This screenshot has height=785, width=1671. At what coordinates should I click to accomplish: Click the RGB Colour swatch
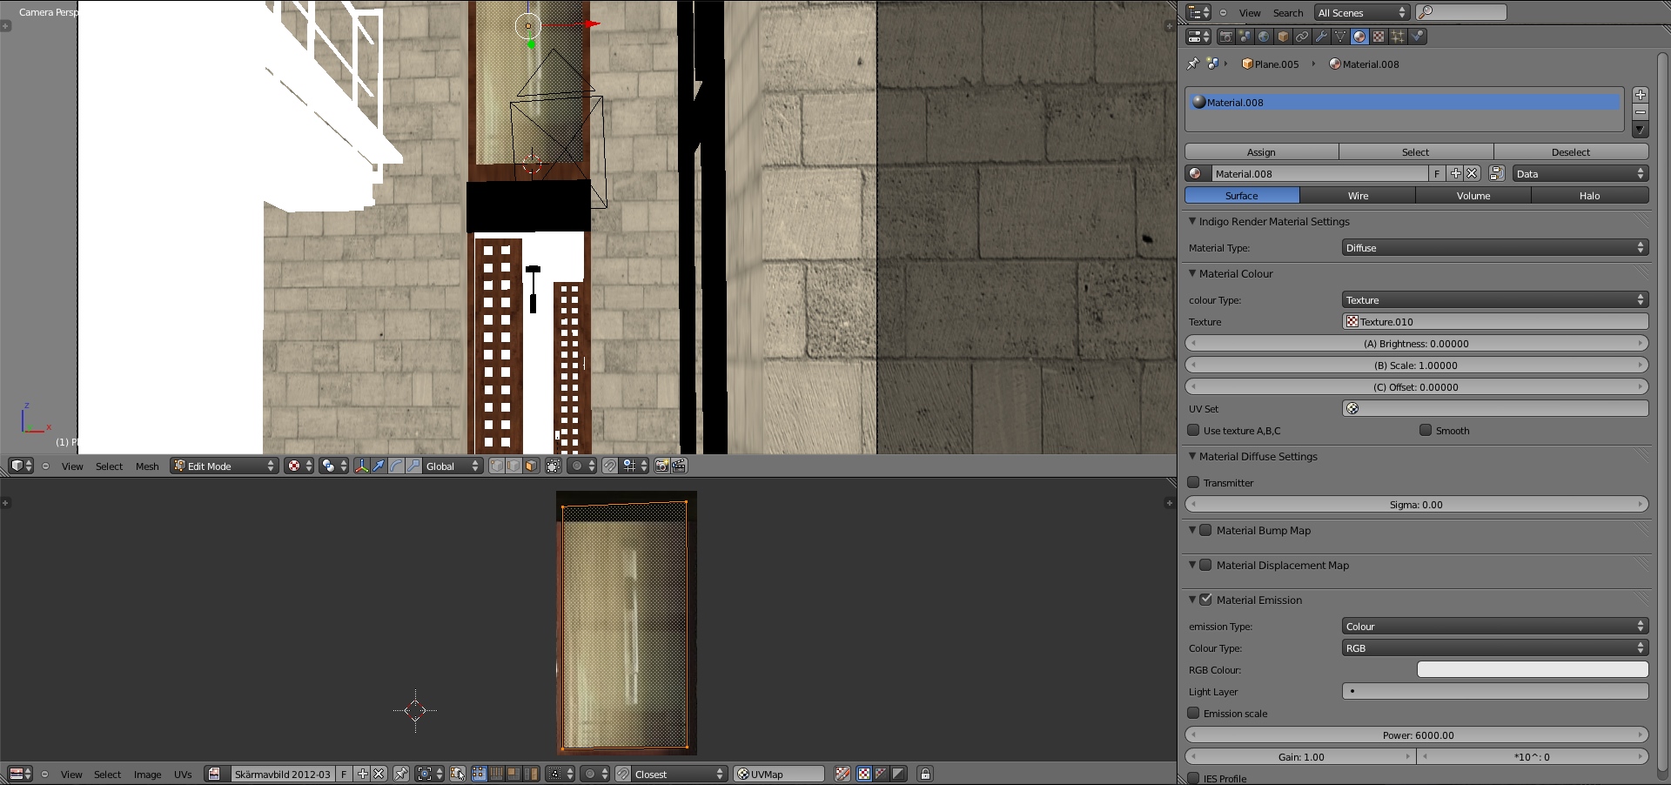coord(1532,670)
